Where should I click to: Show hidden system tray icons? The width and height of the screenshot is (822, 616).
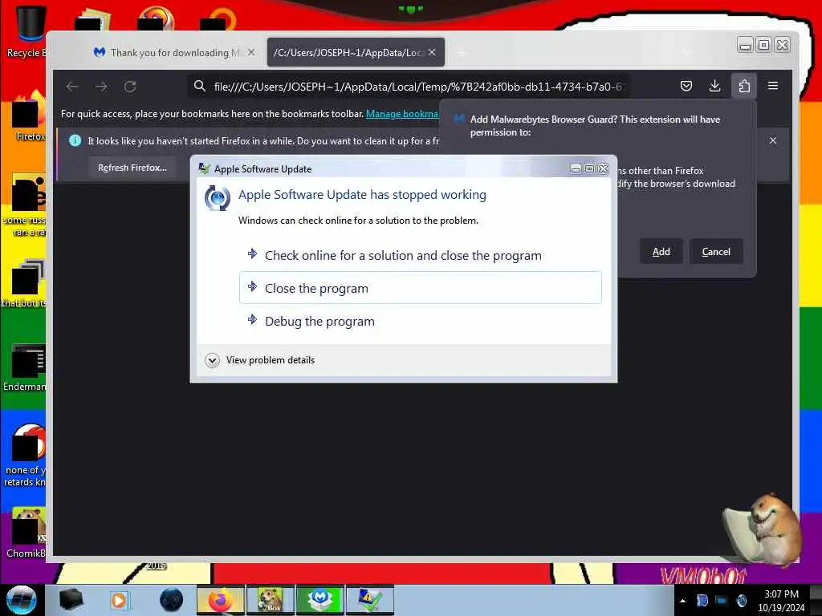tap(682, 601)
